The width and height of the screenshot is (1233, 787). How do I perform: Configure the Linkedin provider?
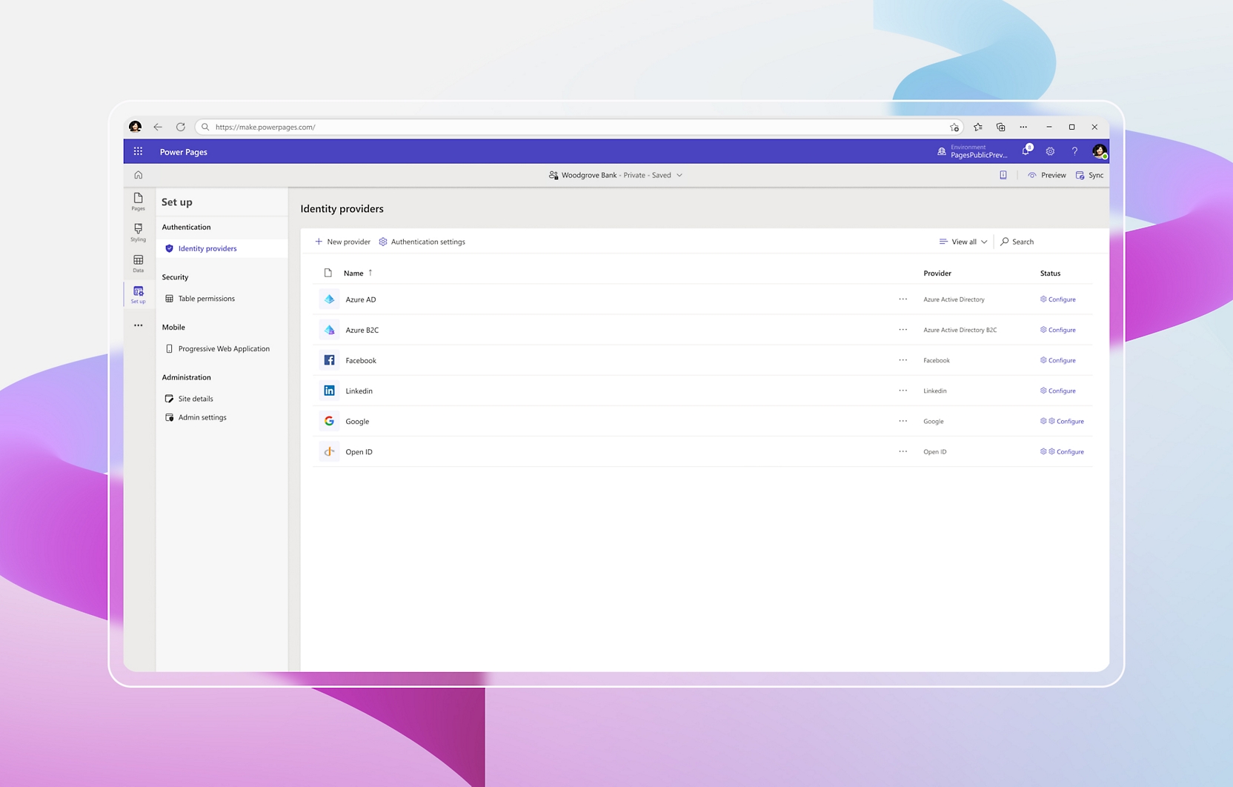1058,391
